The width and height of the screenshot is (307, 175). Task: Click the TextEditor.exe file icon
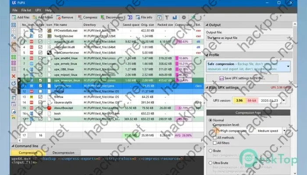click(49, 36)
